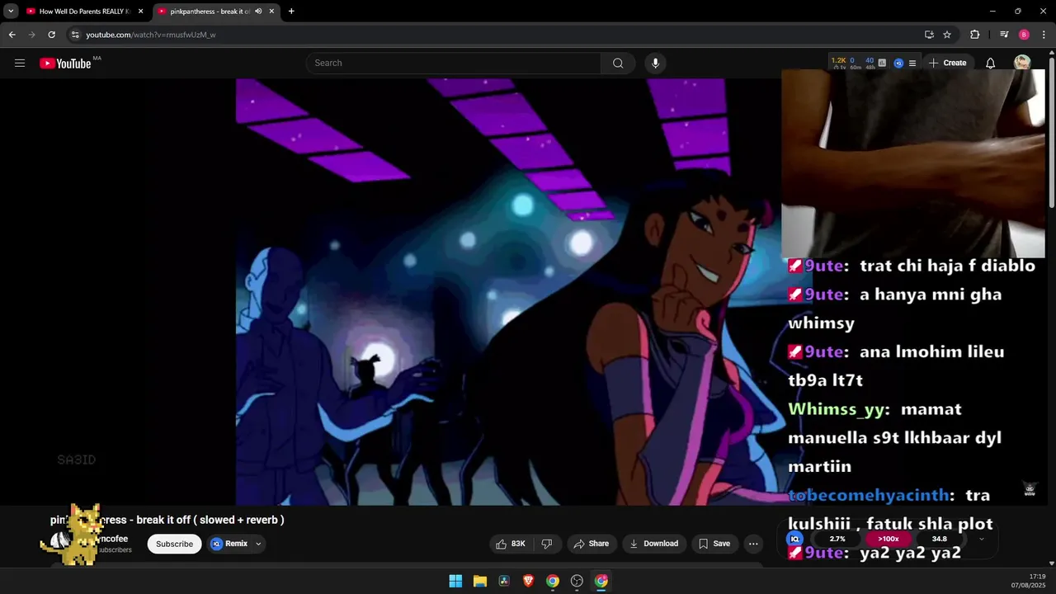Viewport: 1056px width, 594px height.
Task: Click the blue vidIQ icon in header
Action: click(898, 63)
